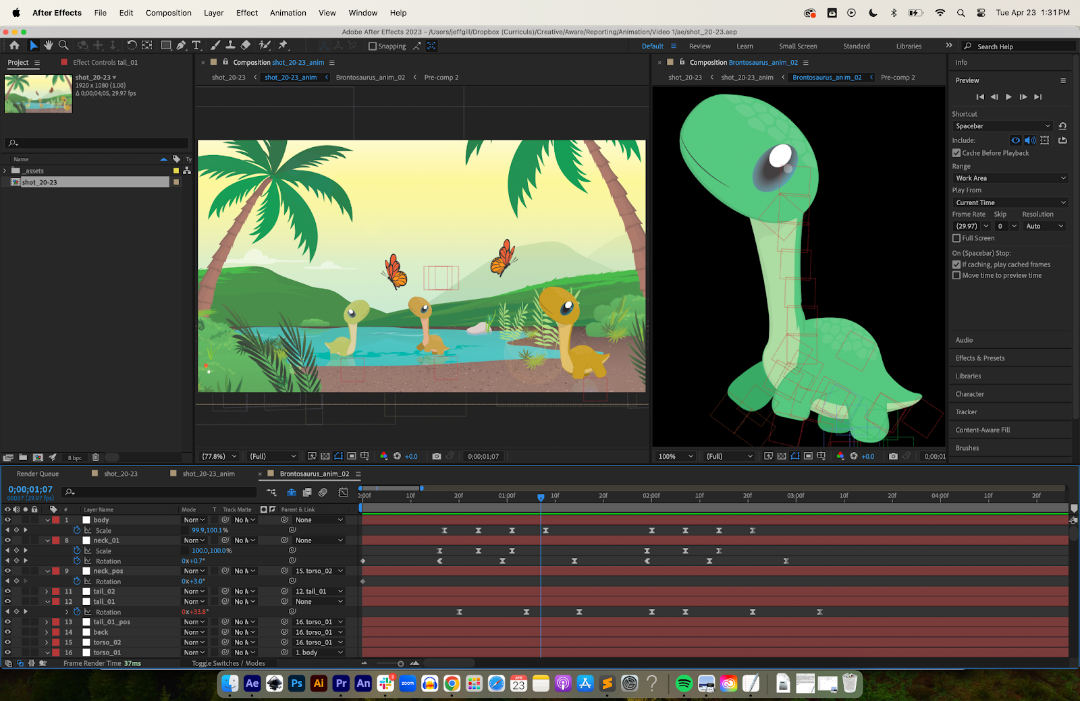Open the Effect Controls tail_01 tab
Image resolution: width=1080 pixels, height=701 pixels.
(105, 62)
